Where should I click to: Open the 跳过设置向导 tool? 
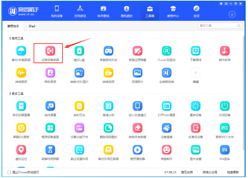click(x=79, y=153)
